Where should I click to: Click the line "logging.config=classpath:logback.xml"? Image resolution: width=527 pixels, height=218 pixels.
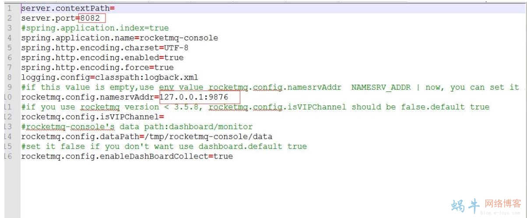pyautogui.click(x=109, y=77)
